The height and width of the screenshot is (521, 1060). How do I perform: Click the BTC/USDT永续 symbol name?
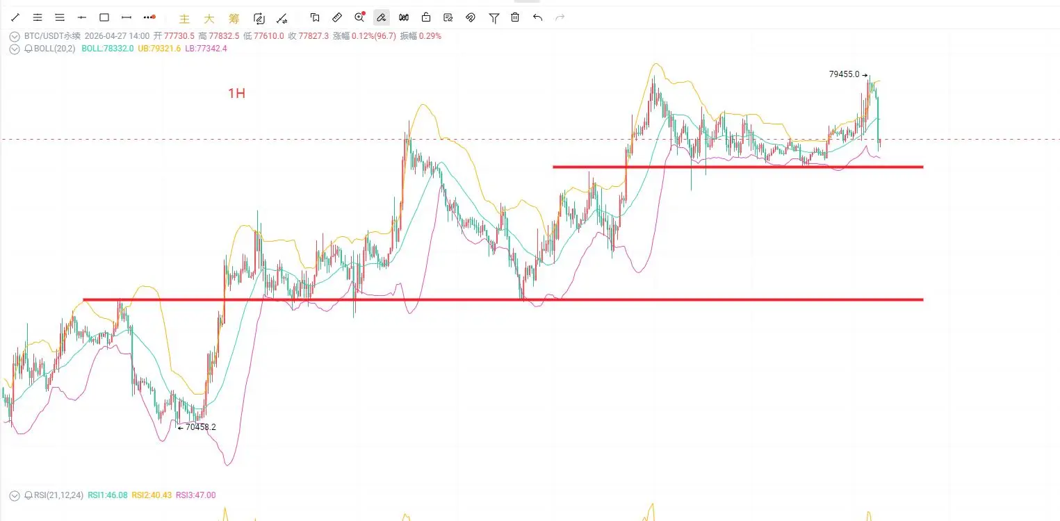pyautogui.click(x=52, y=36)
